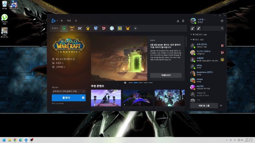
Task: Select friend epilog in the list
Action: pyautogui.click(x=207, y=66)
